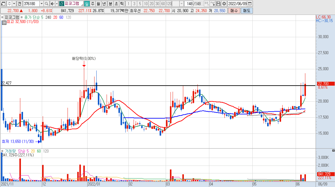Screen dimensions: 335x187
Task: Switch to yearly '년' chart period
Action: coord(104,4)
